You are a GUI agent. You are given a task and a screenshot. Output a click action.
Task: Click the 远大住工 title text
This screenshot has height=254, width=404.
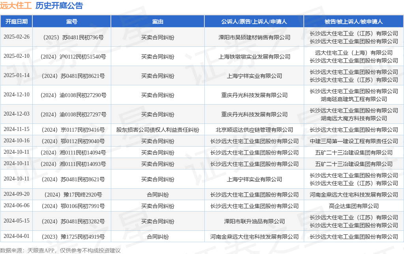point(16,6)
